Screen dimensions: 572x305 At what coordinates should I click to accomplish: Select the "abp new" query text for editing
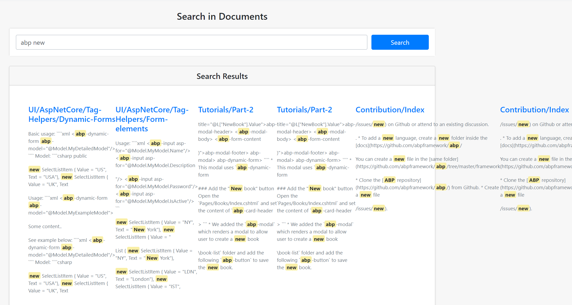(33, 42)
